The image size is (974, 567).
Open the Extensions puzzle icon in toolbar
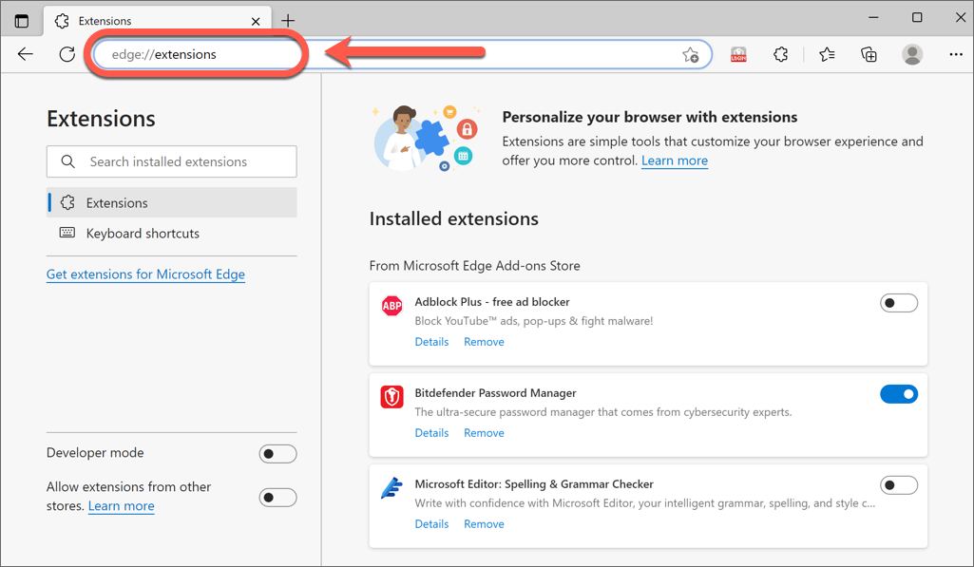pos(781,55)
